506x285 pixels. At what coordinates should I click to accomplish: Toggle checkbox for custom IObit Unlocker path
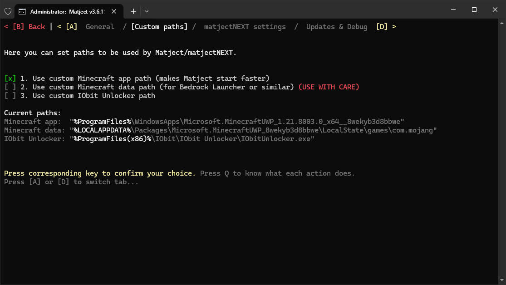pyautogui.click(x=10, y=96)
